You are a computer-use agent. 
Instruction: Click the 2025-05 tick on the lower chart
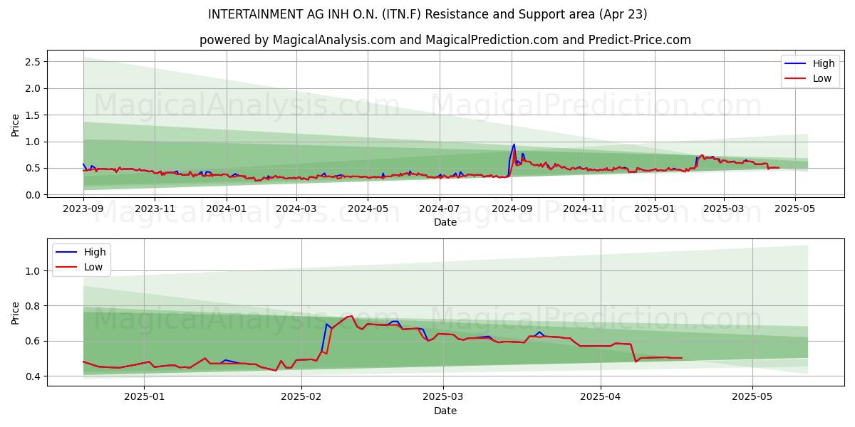tap(753, 397)
